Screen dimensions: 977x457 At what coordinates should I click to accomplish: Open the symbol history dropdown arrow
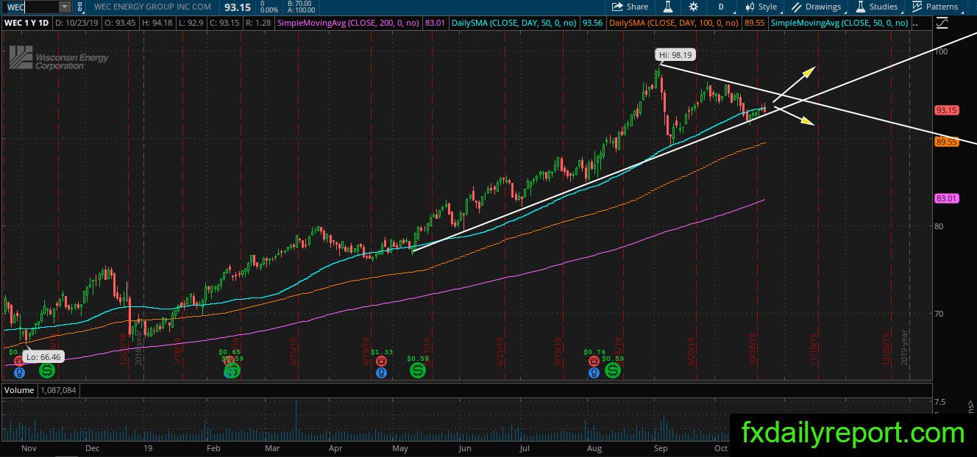click(x=65, y=7)
